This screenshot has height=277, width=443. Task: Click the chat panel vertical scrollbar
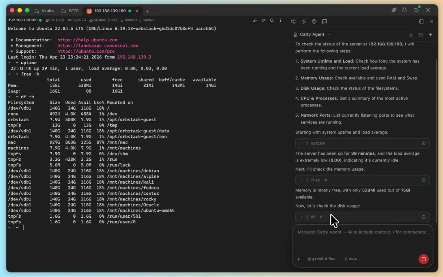[x=436, y=141]
